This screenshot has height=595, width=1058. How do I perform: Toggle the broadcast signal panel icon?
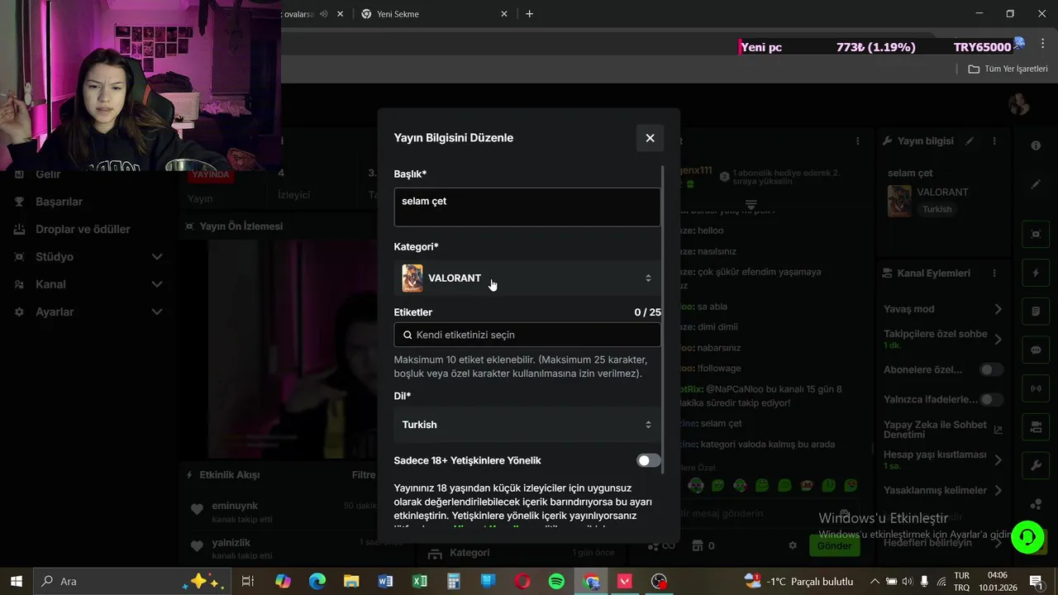click(x=1036, y=388)
